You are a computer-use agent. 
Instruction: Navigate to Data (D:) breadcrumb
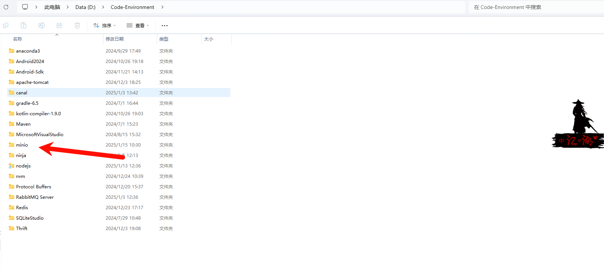point(85,7)
